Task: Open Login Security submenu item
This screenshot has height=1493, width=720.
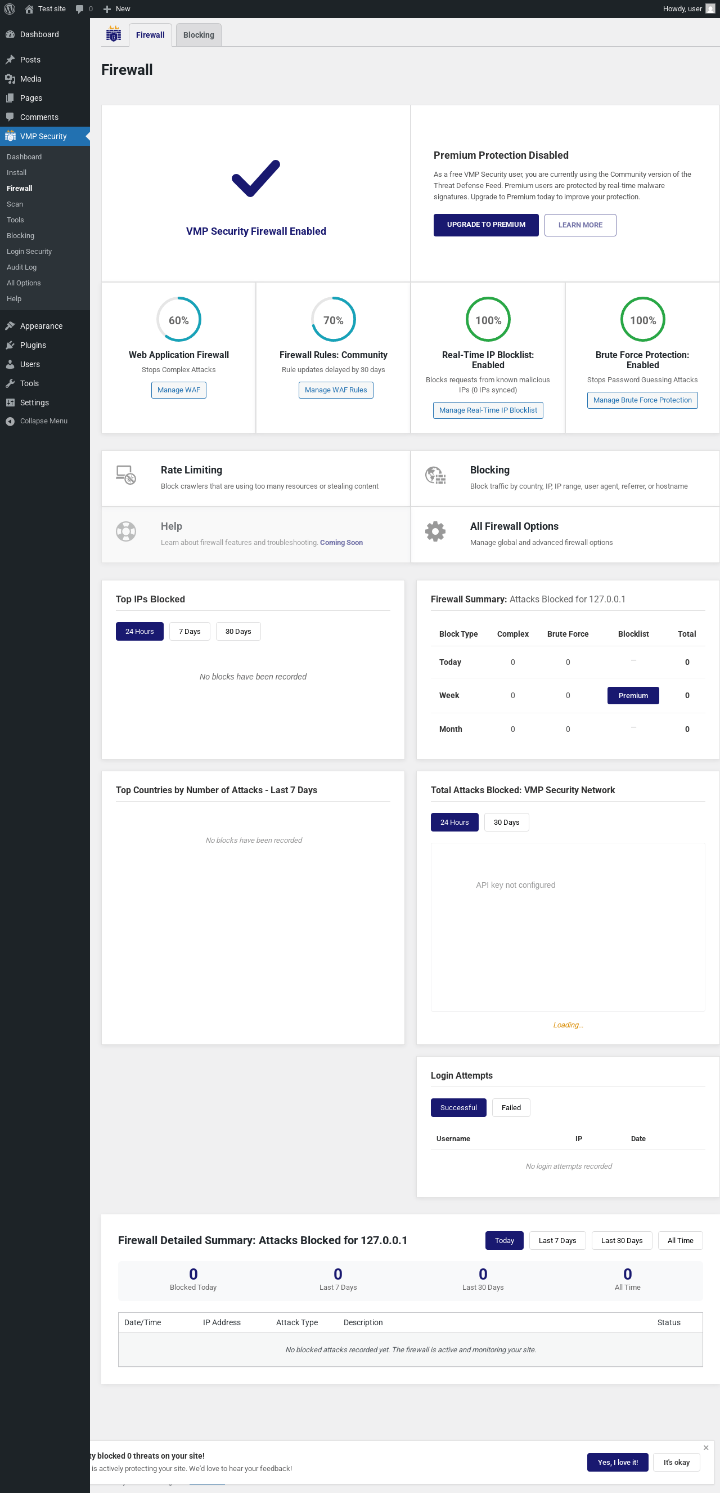Action: 29,252
